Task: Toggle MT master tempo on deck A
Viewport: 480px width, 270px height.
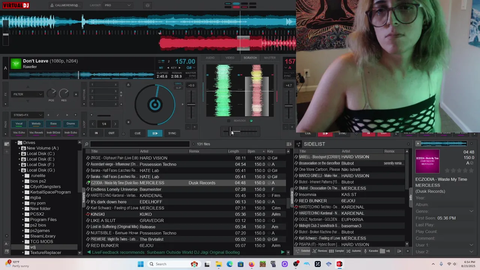Action: click(x=161, y=68)
